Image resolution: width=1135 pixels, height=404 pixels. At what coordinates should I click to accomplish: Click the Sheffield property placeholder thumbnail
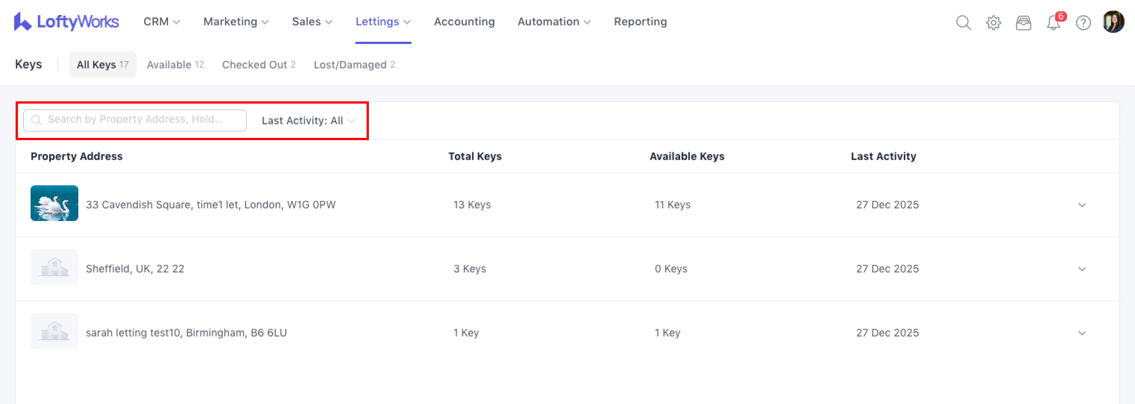tap(54, 267)
